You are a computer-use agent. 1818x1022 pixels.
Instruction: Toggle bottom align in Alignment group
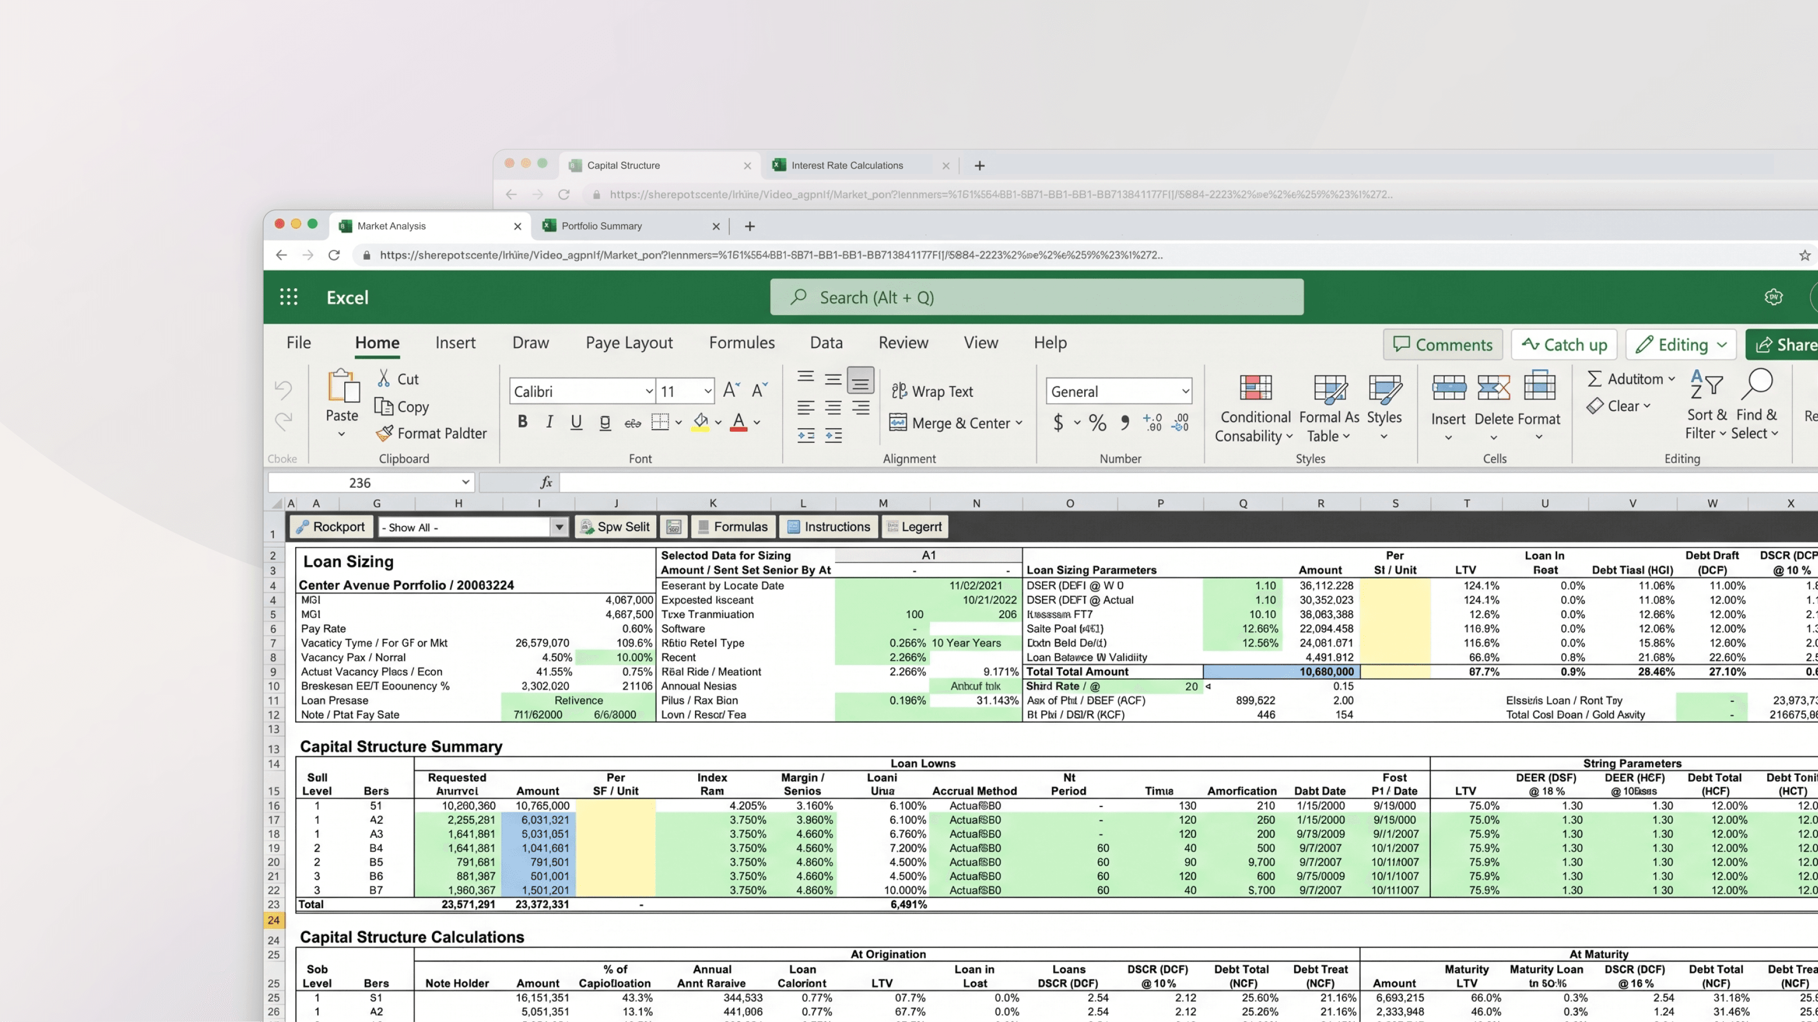point(861,381)
